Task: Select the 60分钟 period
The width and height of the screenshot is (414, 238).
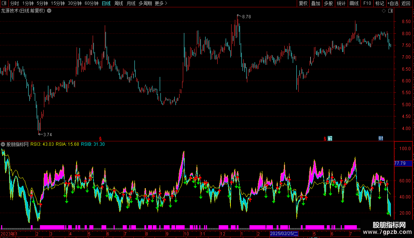Action: point(92,3)
